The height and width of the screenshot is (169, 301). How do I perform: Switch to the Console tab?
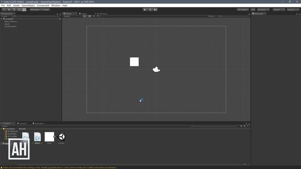tap(22, 123)
